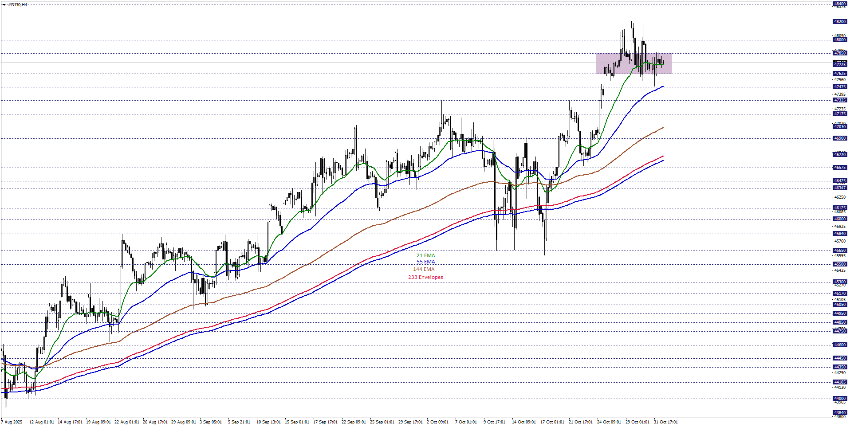Click the 10 Sep 13:01 time marker

click(268, 422)
